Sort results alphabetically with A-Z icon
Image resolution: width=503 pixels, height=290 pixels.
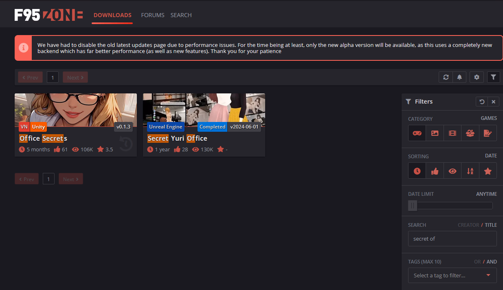pyautogui.click(x=470, y=171)
